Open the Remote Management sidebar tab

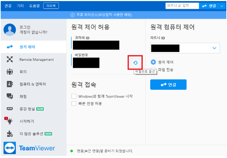tap(33, 59)
